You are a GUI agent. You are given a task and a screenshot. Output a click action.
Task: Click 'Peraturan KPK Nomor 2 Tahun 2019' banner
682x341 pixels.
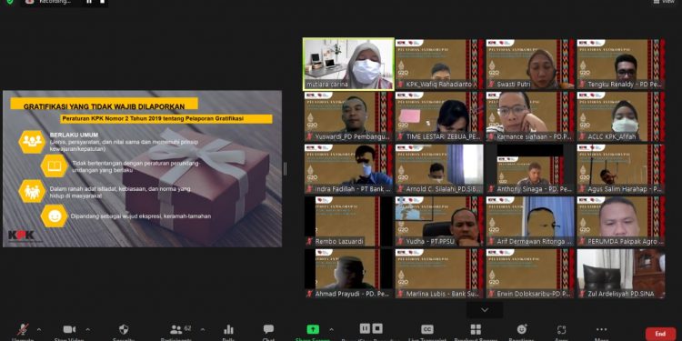pyautogui.click(x=165, y=119)
